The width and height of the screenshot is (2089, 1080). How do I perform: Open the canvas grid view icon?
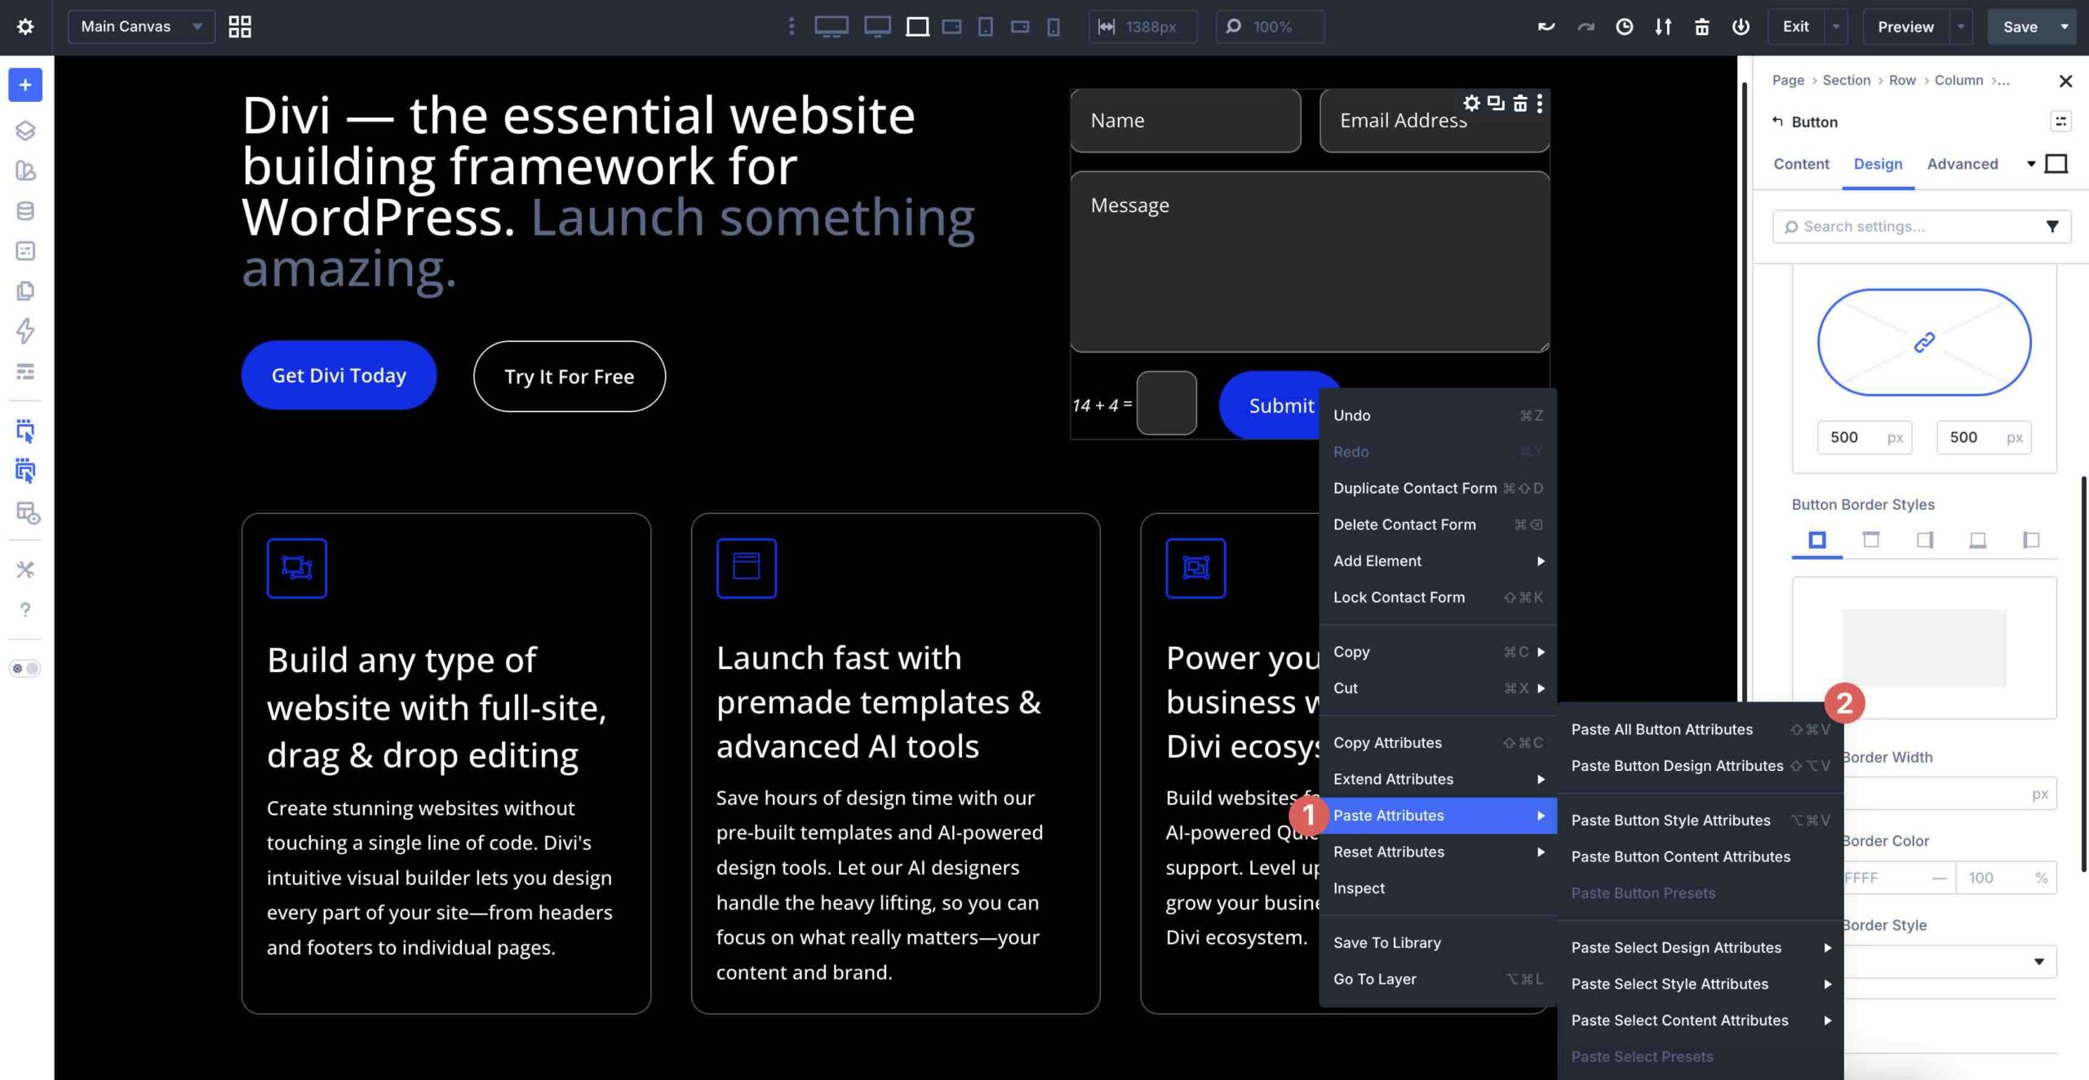[x=239, y=27]
